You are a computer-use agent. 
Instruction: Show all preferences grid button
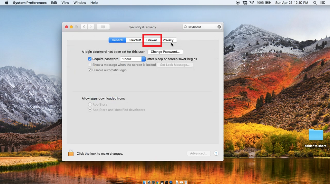point(103,27)
